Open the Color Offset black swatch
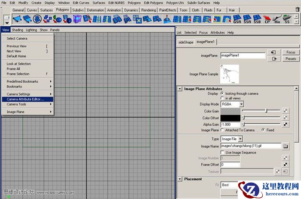 (230, 118)
